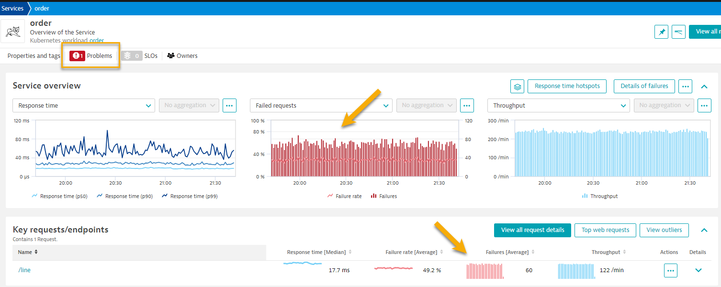Open the Response time metric dropdown
The height and width of the screenshot is (287, 721).
[x=83, y=105]
